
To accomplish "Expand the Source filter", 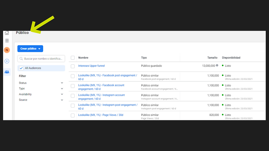I will [x=62, y=100].
